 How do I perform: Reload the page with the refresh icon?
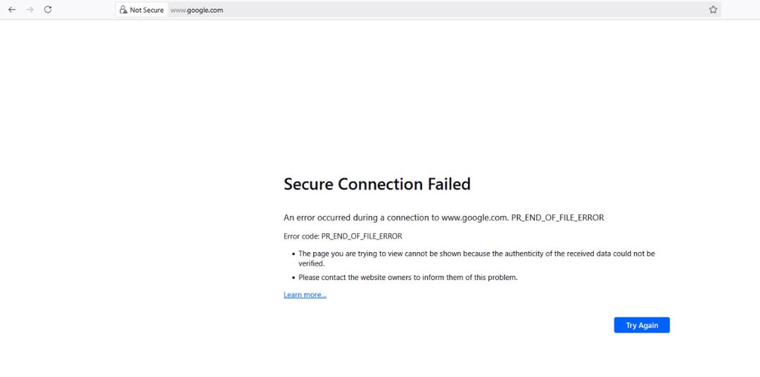click(x=48, y=10)
